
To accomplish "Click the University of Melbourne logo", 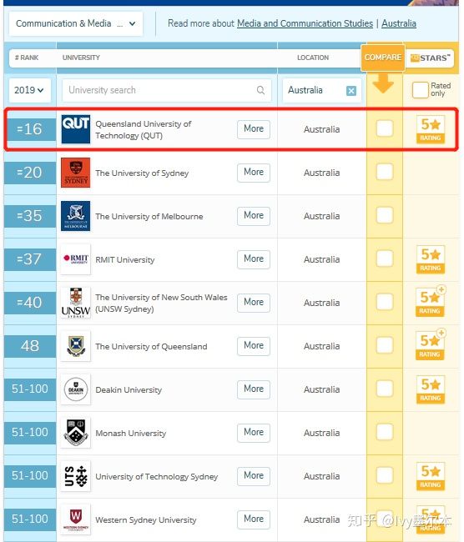I will (x=75, y=216).
